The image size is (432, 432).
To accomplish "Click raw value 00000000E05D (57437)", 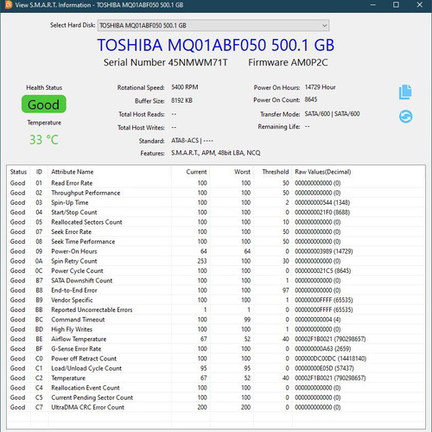I will 324,368.
